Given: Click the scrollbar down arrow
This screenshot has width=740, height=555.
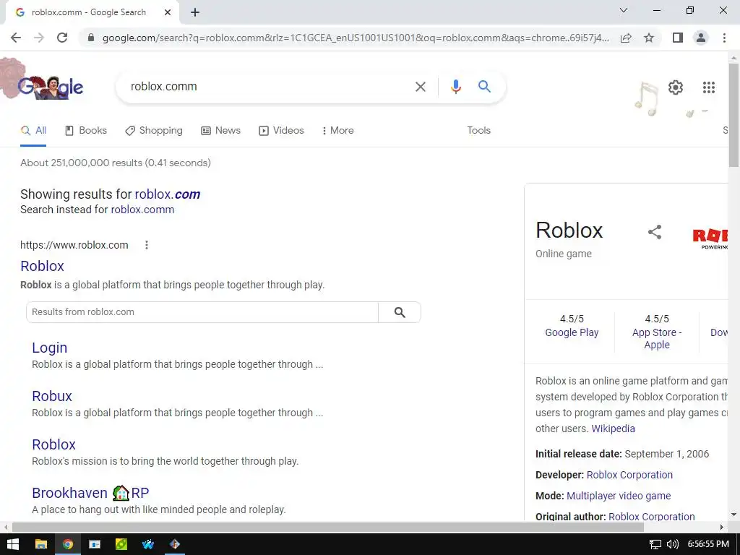Looking at the screenshot, I should [x=733, y=514].
